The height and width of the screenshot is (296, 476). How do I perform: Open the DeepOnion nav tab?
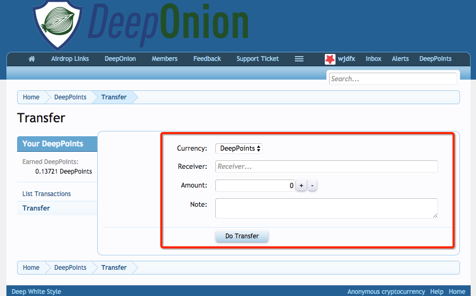pos(120,59)
